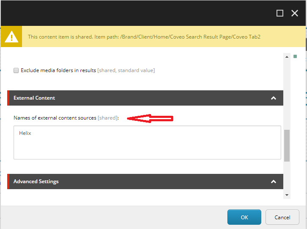
Task: Collapse External Content section using chevron
Action: [274, 98]
